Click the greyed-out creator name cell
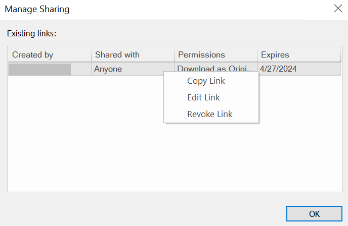 (x=39, y=69)
